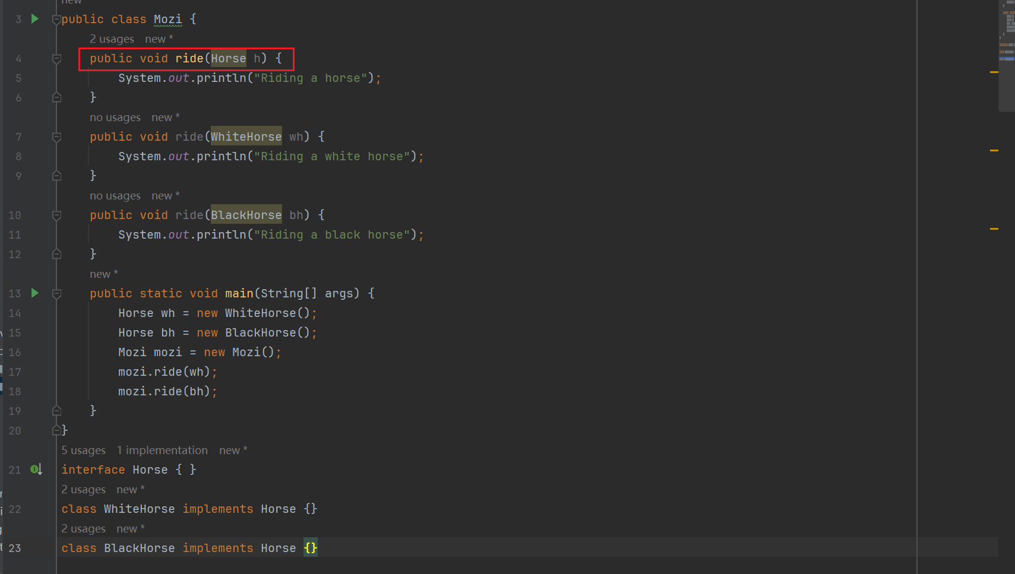
Task: Click the class name 'Mozi' on line 3
Action: [x=168, y=20]
